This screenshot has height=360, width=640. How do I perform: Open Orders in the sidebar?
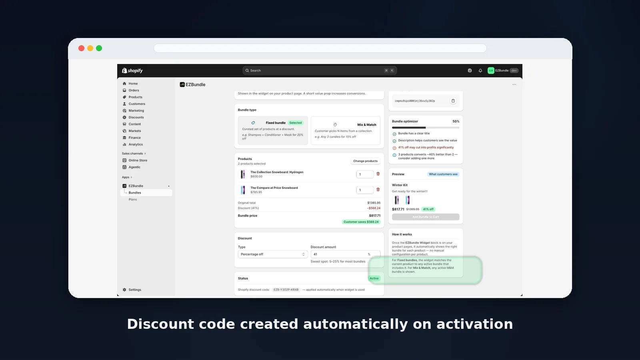coord(134,90)
